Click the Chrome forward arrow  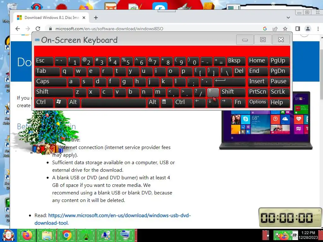(x=28, y=29)
